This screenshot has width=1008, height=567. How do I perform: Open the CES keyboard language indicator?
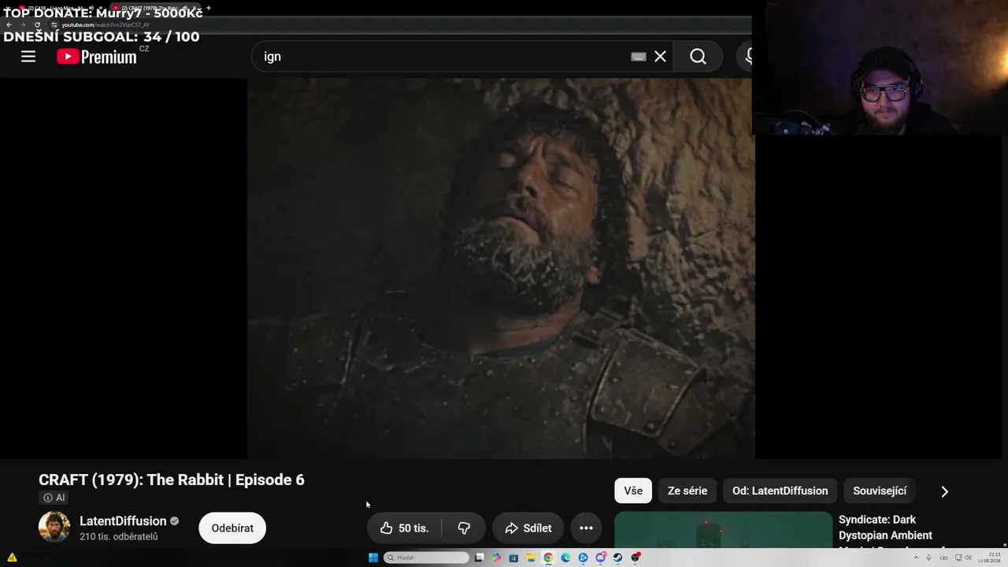click(x=943, y=558)
